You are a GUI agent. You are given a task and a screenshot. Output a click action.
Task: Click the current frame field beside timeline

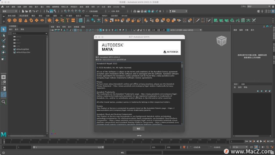(x=237, y=141)
